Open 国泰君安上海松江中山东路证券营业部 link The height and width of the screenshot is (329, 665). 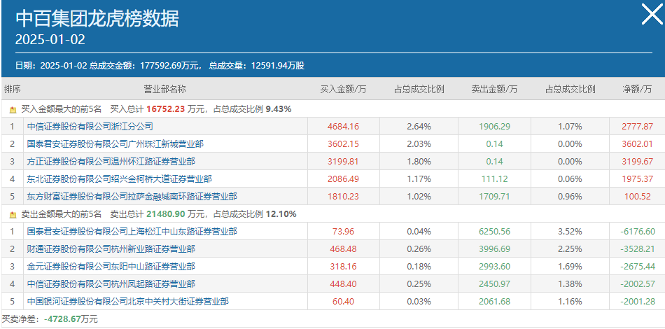[x=132, y=232]
